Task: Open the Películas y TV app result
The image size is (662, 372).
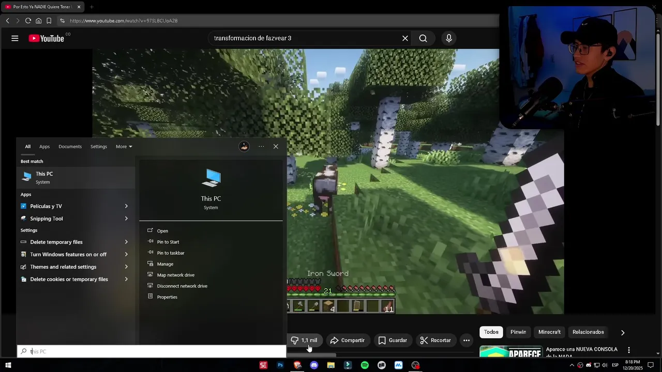Action: click(67, 206)
